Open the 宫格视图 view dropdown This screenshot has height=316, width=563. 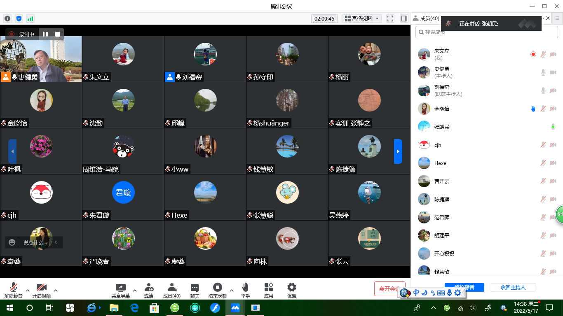point(361,19)
